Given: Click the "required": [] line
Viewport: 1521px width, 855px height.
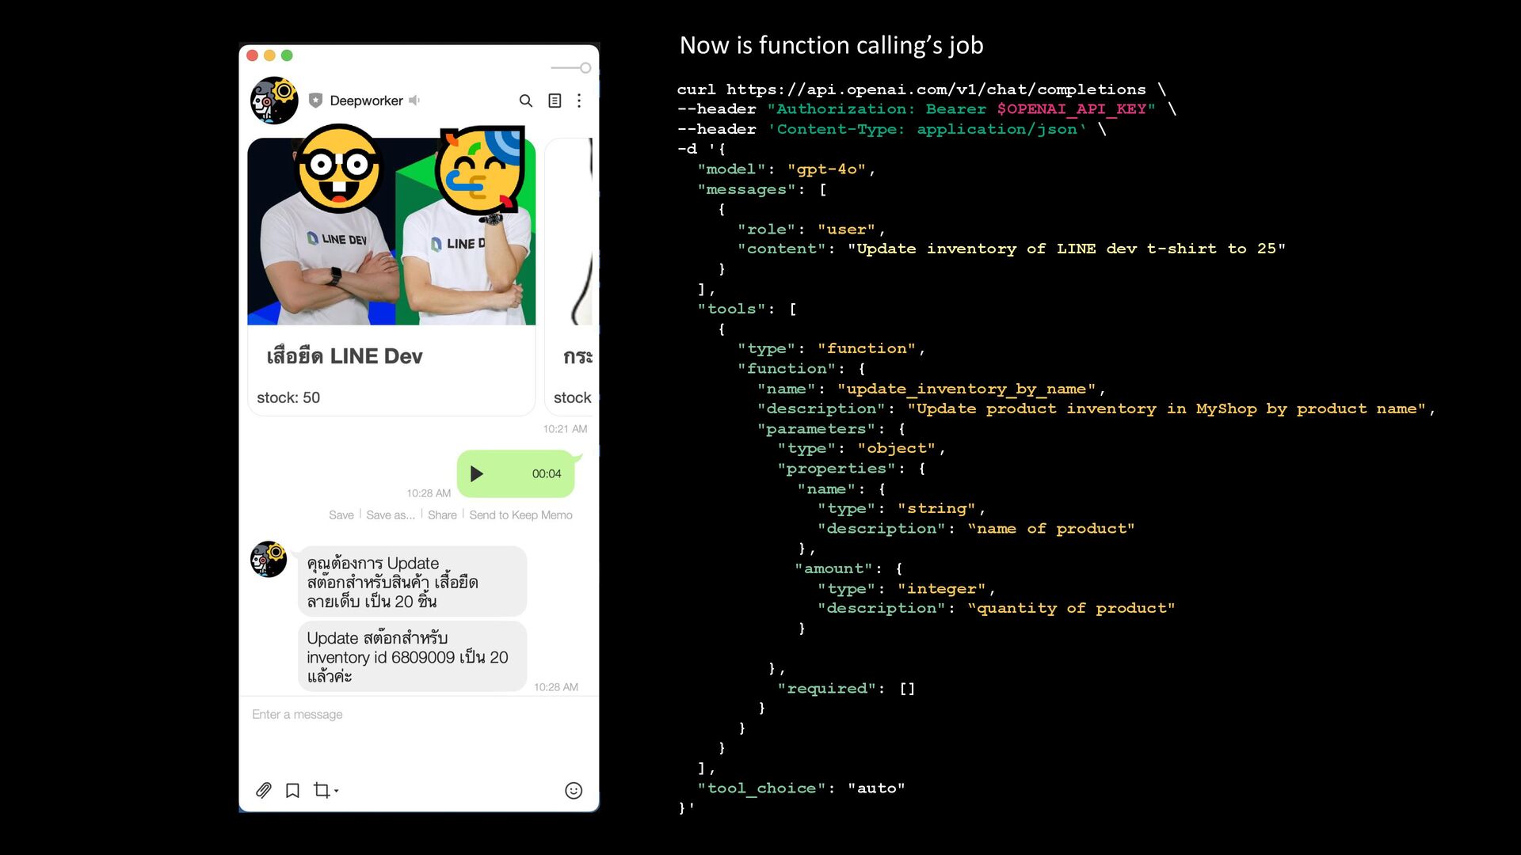Looking at the screenshot, I should [846, 689].
